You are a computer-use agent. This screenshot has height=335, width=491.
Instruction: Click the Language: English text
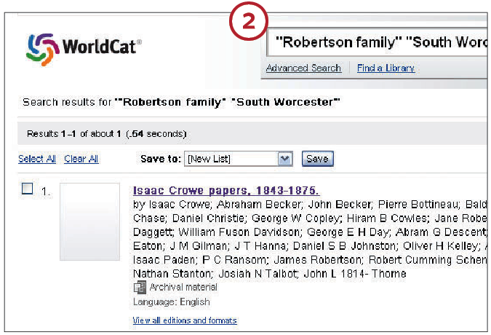point(171,301)
